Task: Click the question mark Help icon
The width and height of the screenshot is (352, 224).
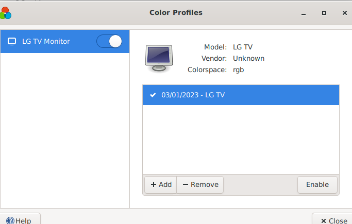Action: coord(10,220)
